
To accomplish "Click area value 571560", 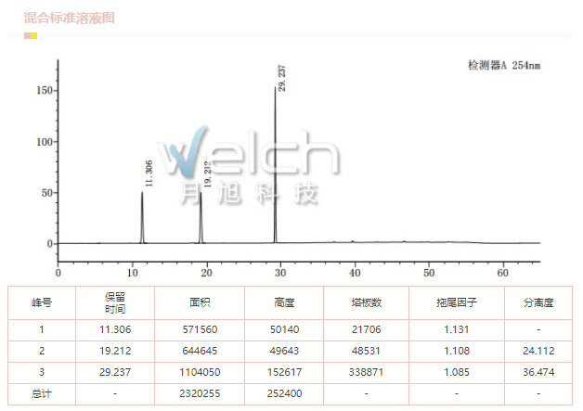I will point(200,329).
